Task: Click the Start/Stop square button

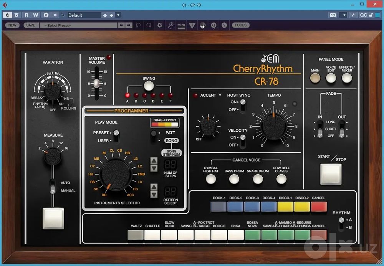Action: [331, 174]
